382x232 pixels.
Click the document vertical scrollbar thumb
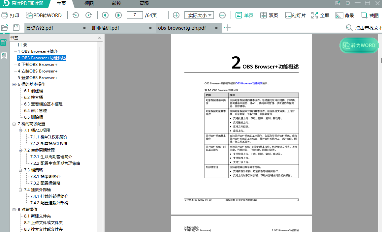[381, 60]
